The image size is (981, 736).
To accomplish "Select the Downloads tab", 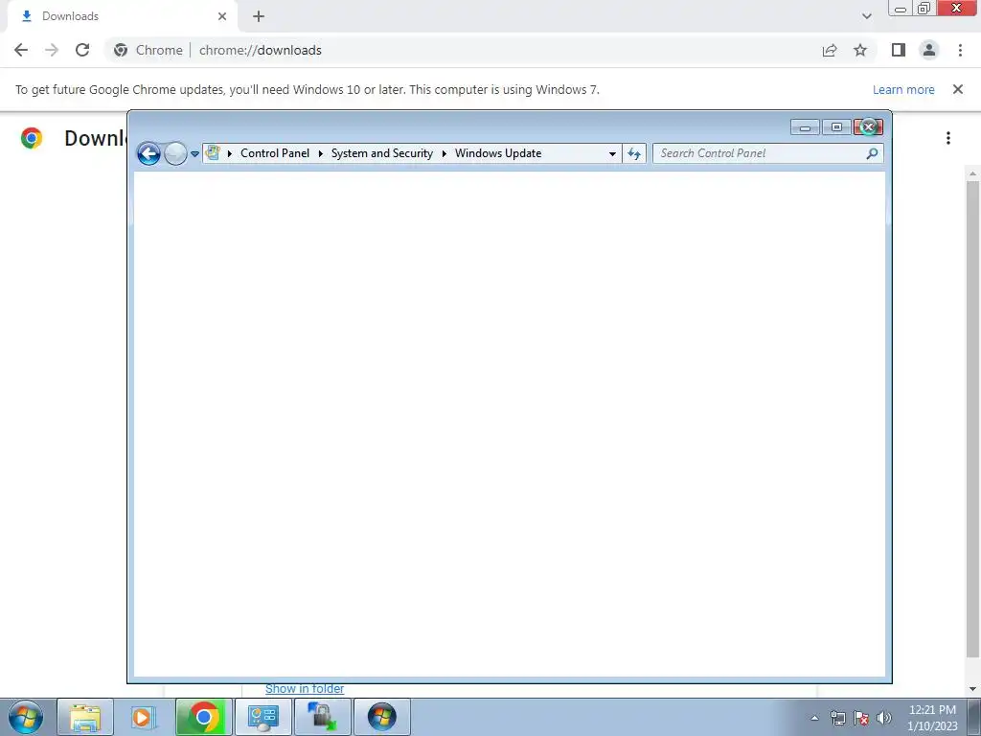I will click(122, 16).
